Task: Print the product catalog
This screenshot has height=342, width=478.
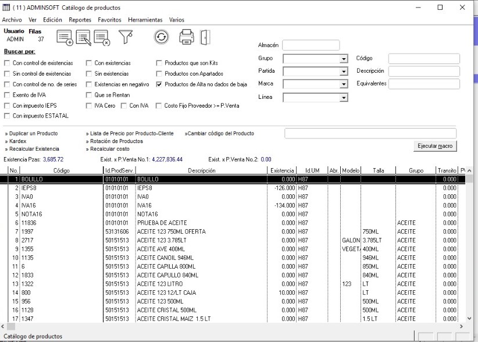Action: pos(186,37)
